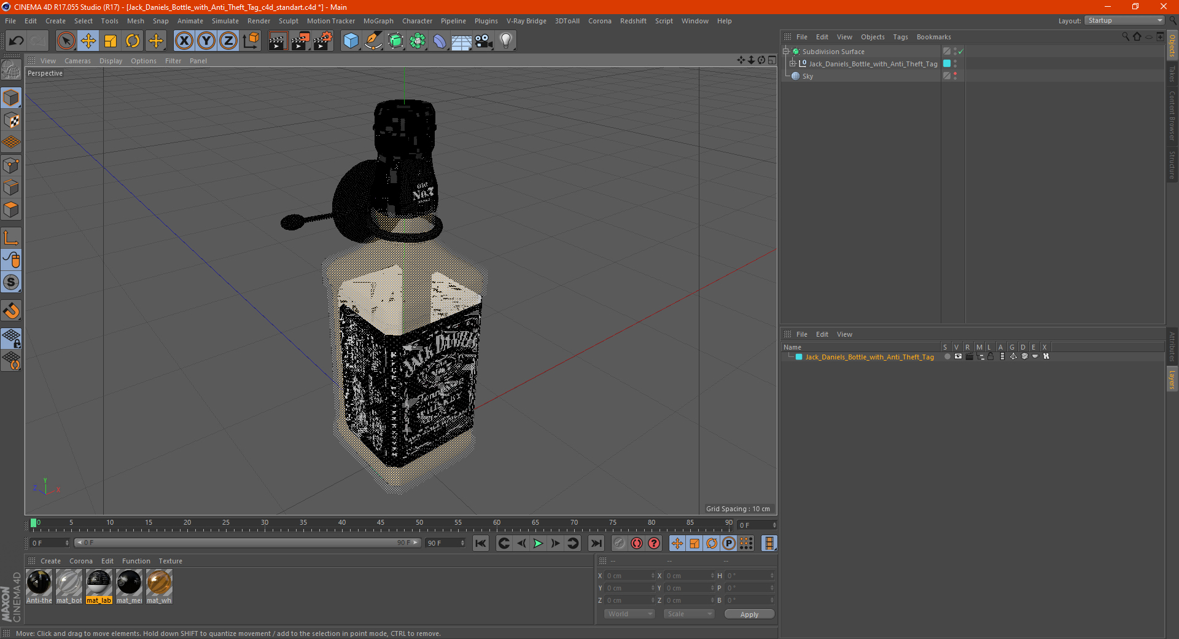The height and width of the screenshot is (639, 1179).
Task: Click the end frame 90 F field
Action: (x=446, y=543)
